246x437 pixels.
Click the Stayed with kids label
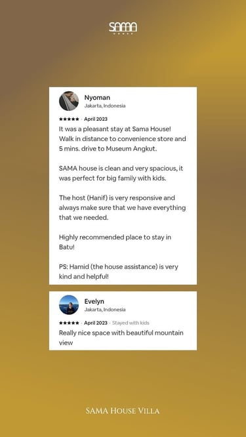(131, 323)
